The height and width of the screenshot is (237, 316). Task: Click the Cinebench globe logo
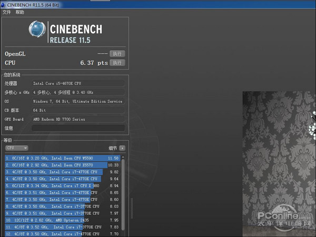coord(37,29)
